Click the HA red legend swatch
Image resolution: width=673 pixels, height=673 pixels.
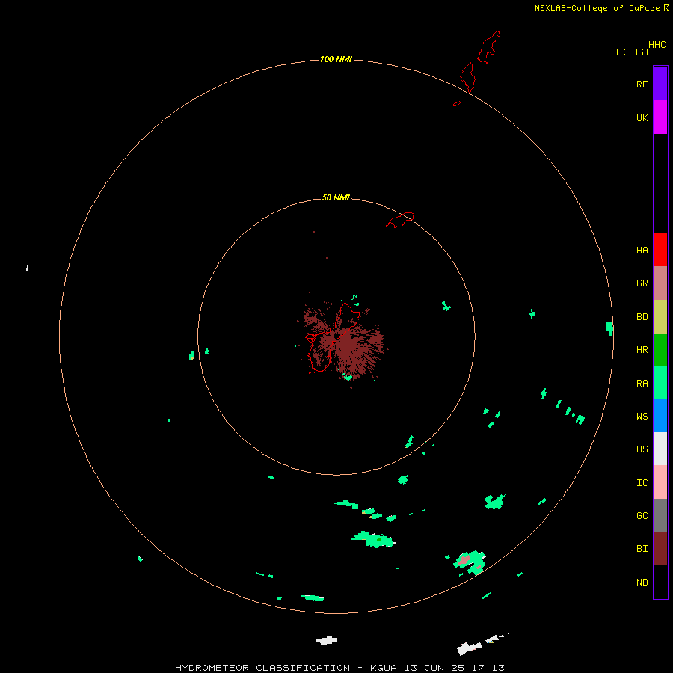tap(660, 250)
